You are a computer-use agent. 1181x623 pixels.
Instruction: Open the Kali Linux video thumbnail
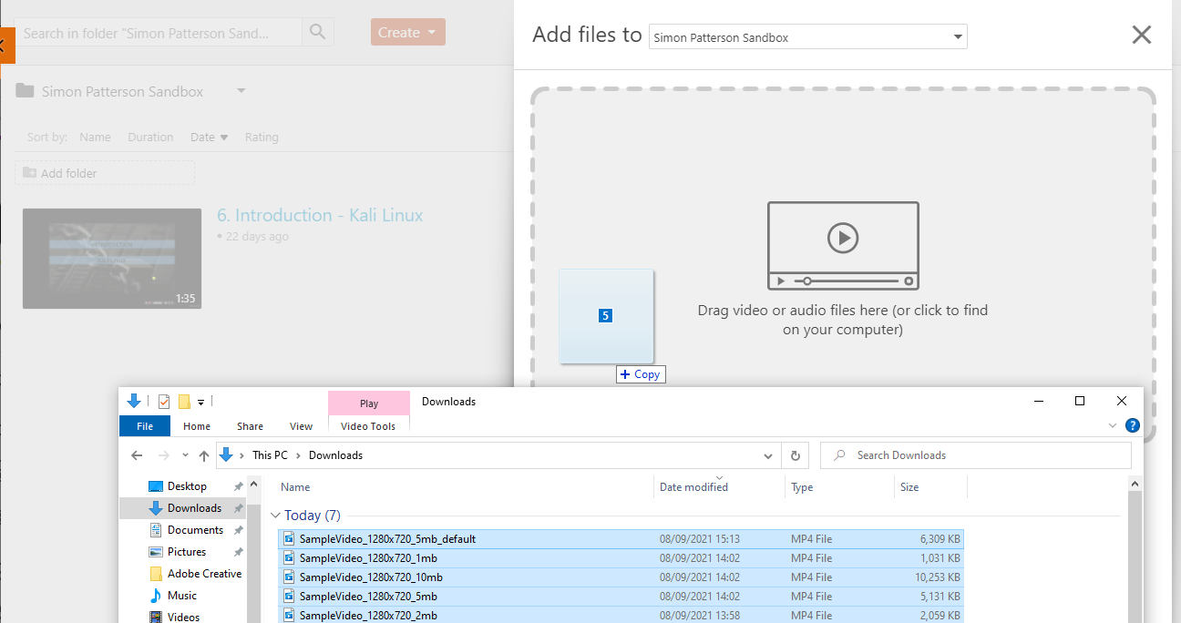112,259
